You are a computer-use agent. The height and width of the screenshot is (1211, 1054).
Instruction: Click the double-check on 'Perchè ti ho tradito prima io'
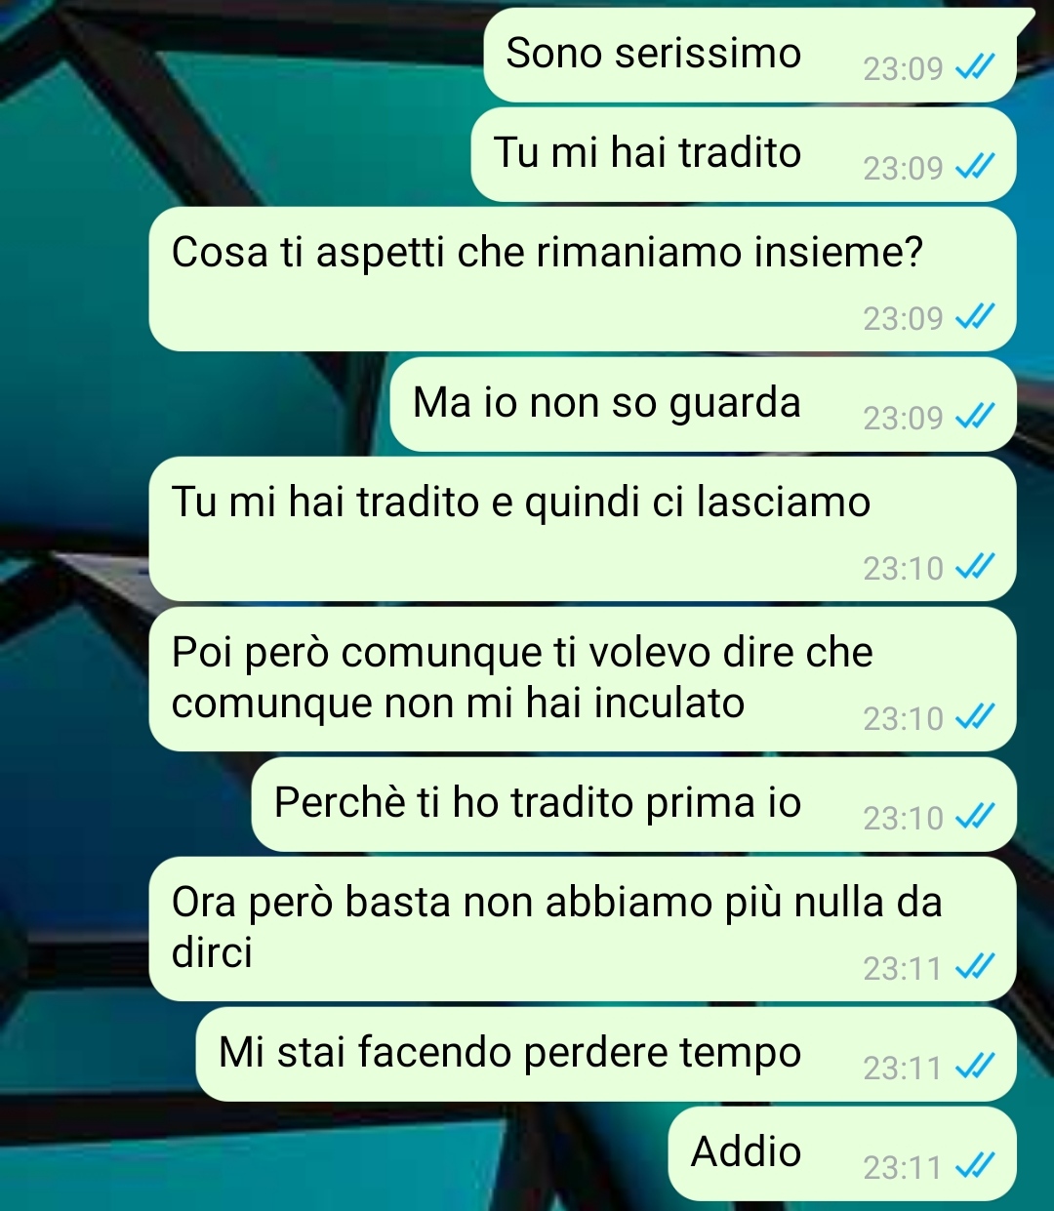coord(974,817)
